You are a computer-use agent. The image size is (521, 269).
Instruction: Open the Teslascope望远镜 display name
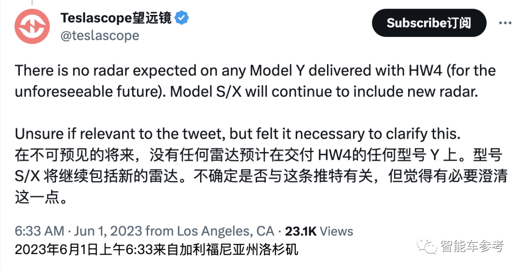pyautogui.click(x=116, y=17)
